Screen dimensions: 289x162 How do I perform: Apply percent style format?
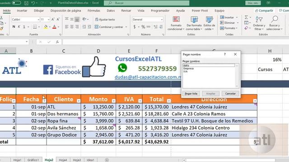(x=143, y=27)
